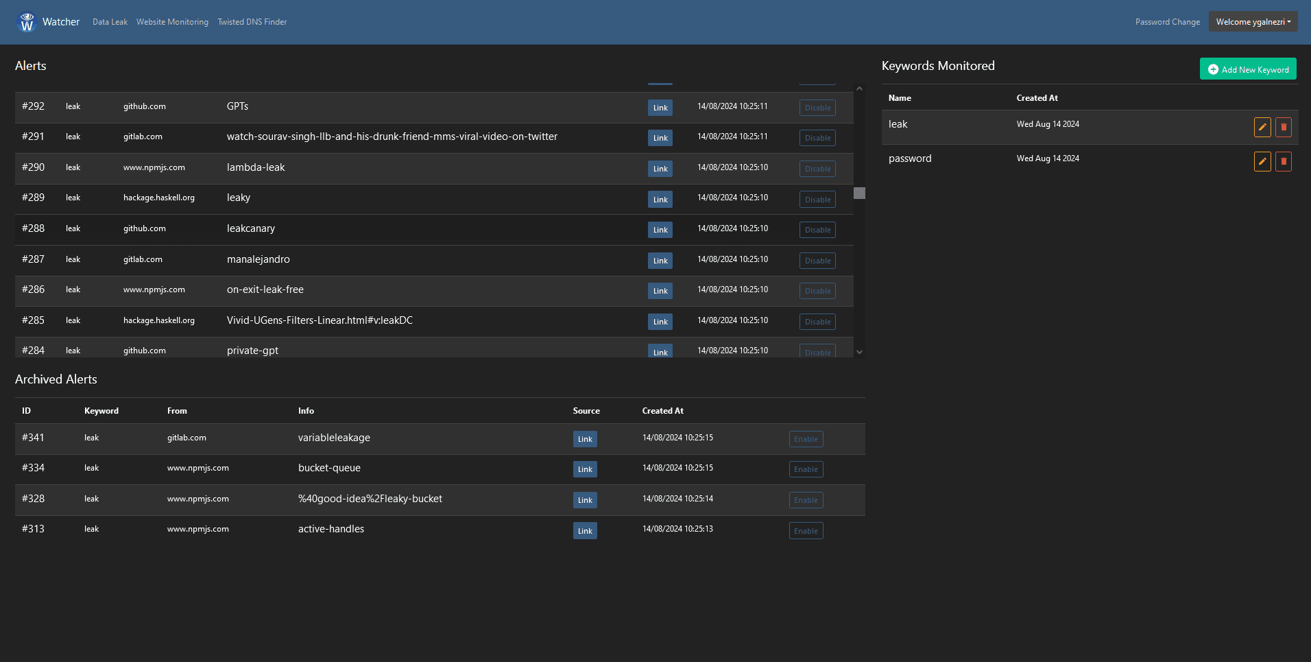The height and width of the screenshot is (662, 1311).
Task: Click the 'Created At' header in Archived Alerts
Action: [663, 411]
